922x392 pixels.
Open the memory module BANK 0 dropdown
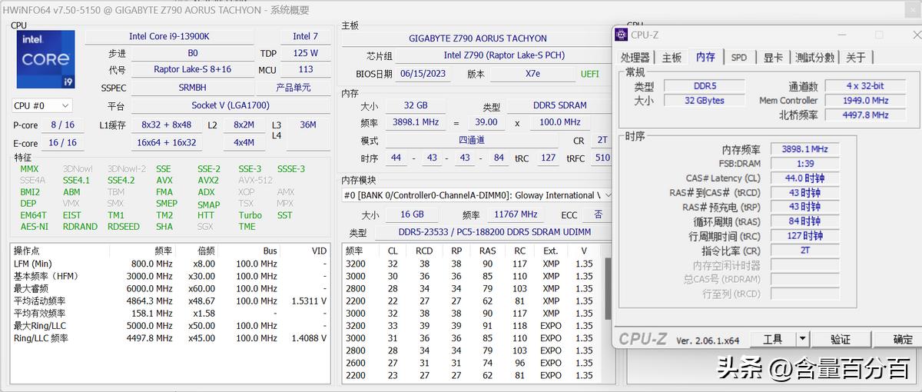point(477,195)
